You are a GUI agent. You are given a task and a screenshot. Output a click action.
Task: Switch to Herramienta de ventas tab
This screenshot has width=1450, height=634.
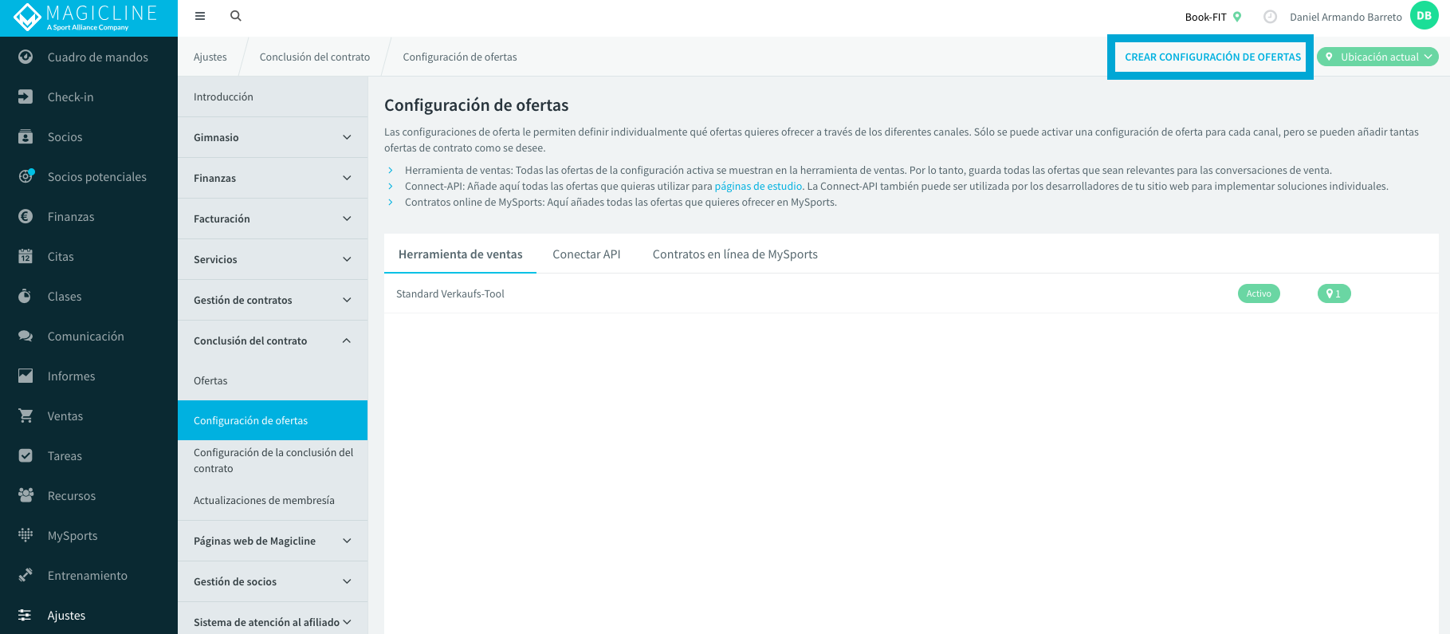[x=460, y=254]
